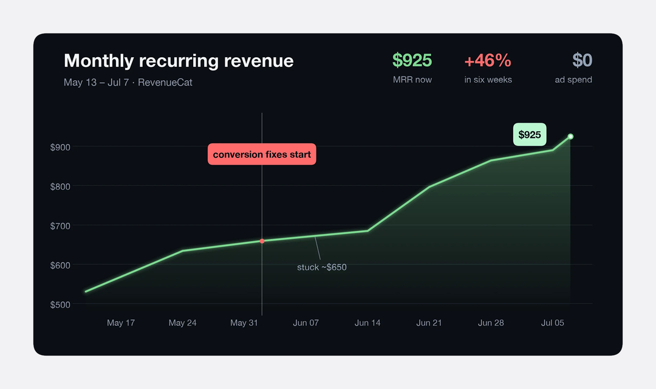Screen dimensions: 656x389
Task: Click the $0 ad spend value
Action: pyautogui.click(x=582, y=60)
